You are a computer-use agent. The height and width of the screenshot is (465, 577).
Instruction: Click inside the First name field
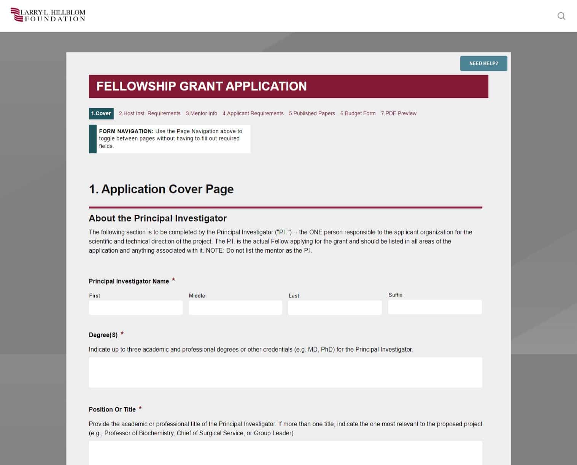(135, 307)
